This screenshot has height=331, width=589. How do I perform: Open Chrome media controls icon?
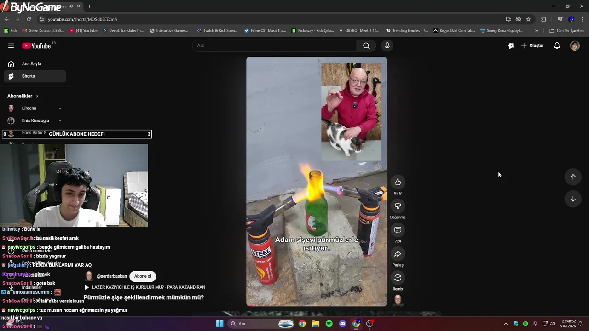pyautogui.click(x=560, y=19)
